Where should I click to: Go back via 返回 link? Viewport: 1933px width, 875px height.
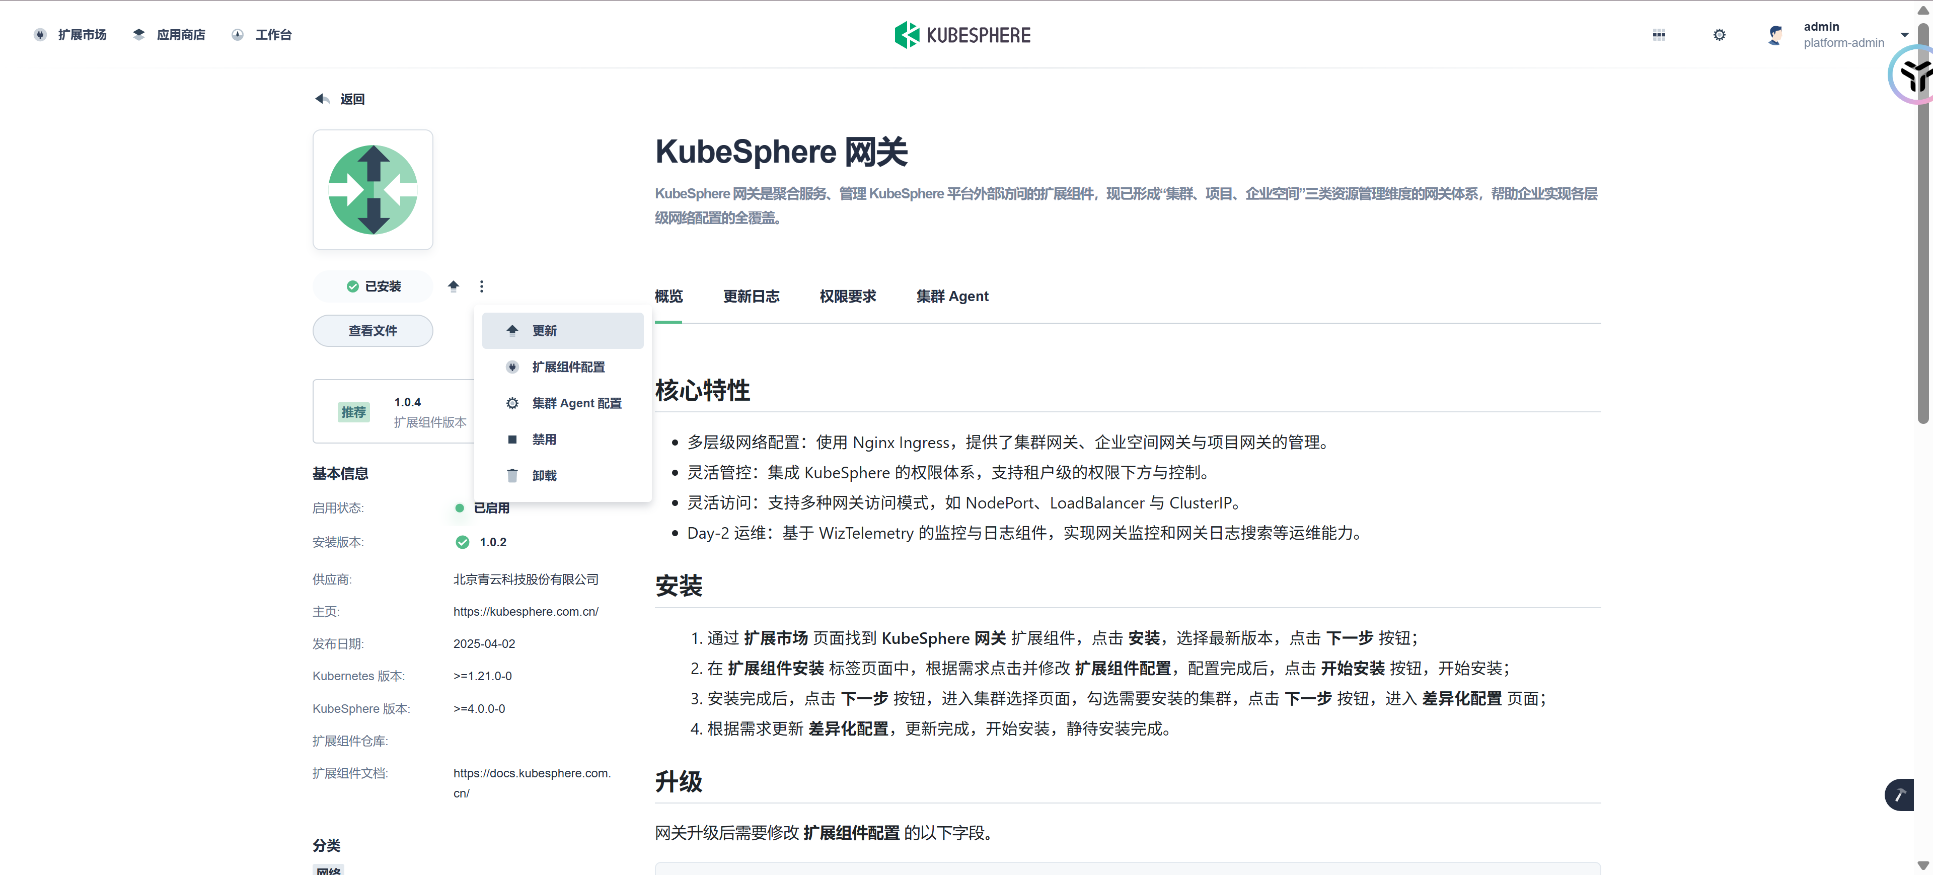(x=352, y=99)
